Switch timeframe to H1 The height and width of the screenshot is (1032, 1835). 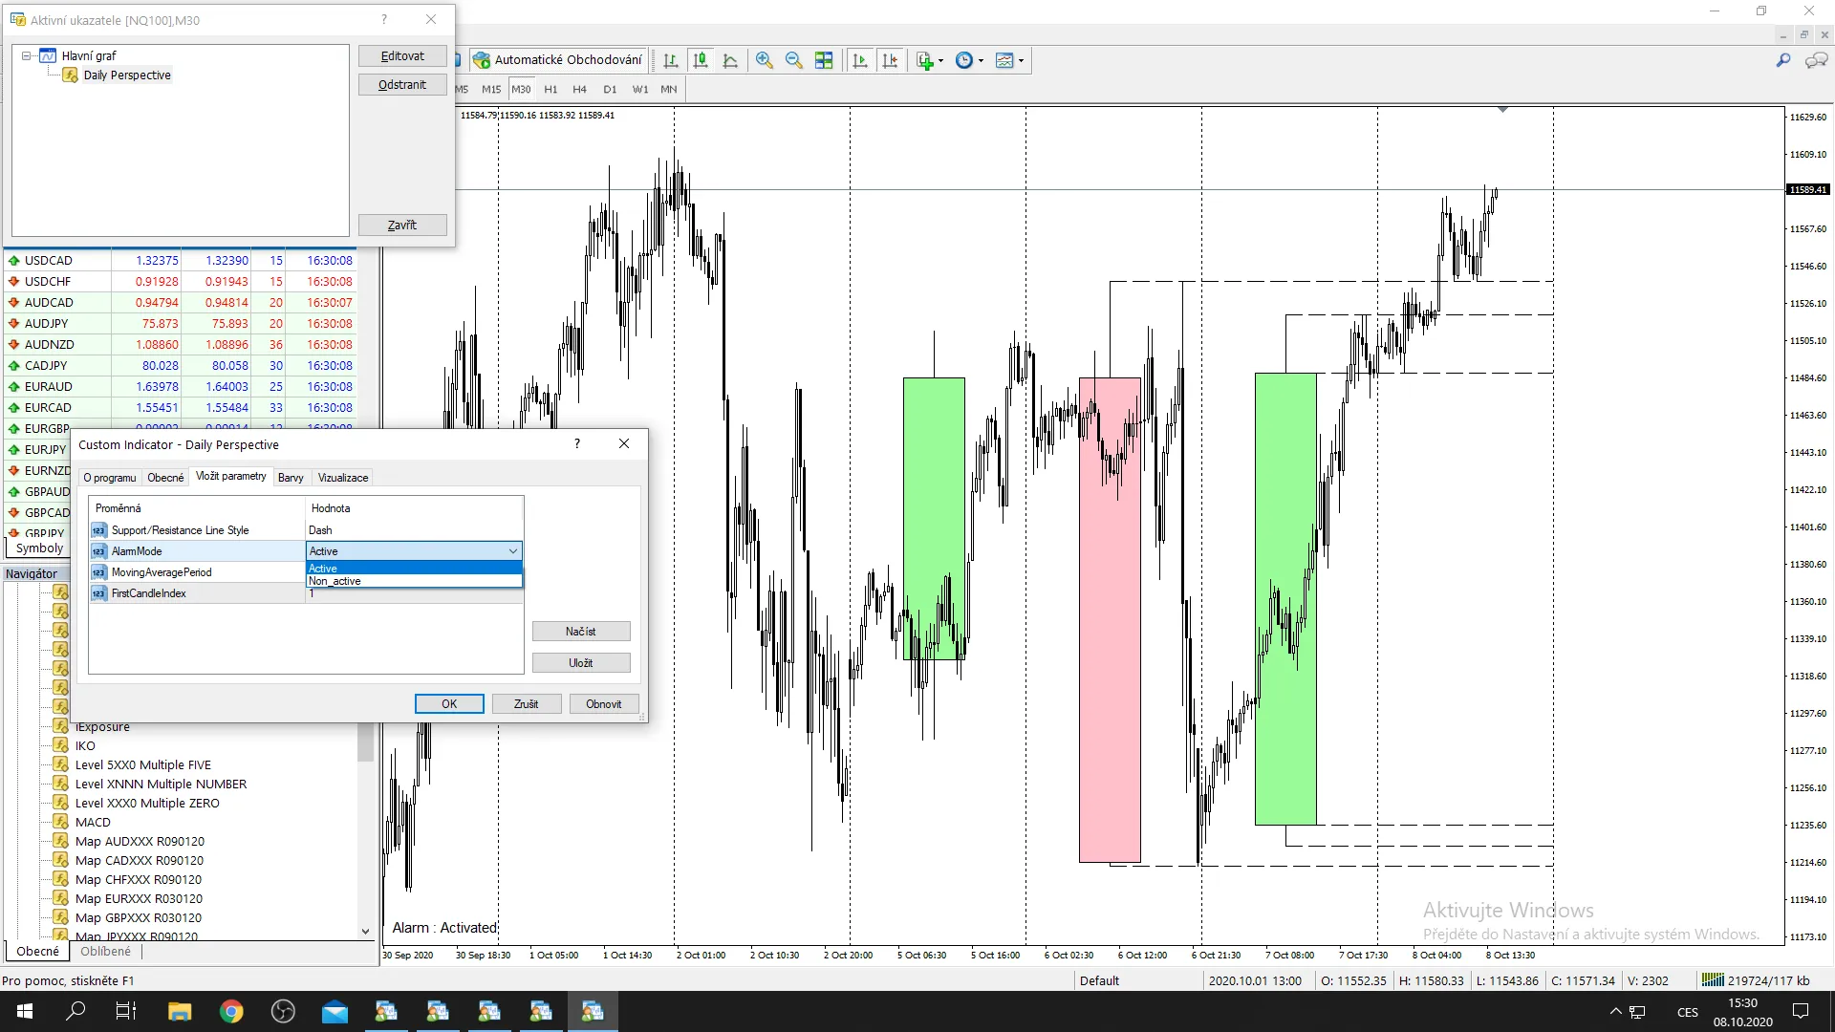pos(550,89)
